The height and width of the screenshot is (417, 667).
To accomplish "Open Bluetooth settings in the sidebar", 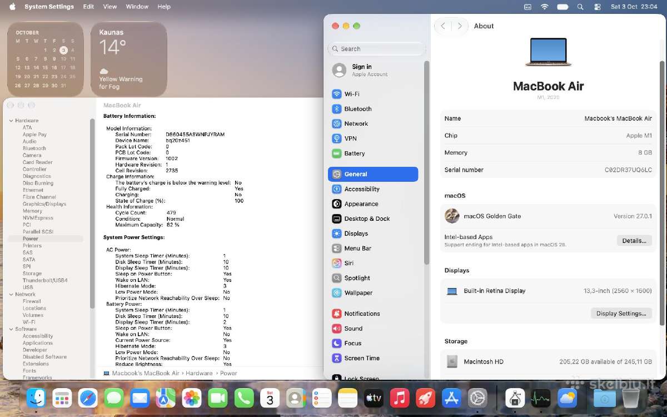I will tap(373, 109).
